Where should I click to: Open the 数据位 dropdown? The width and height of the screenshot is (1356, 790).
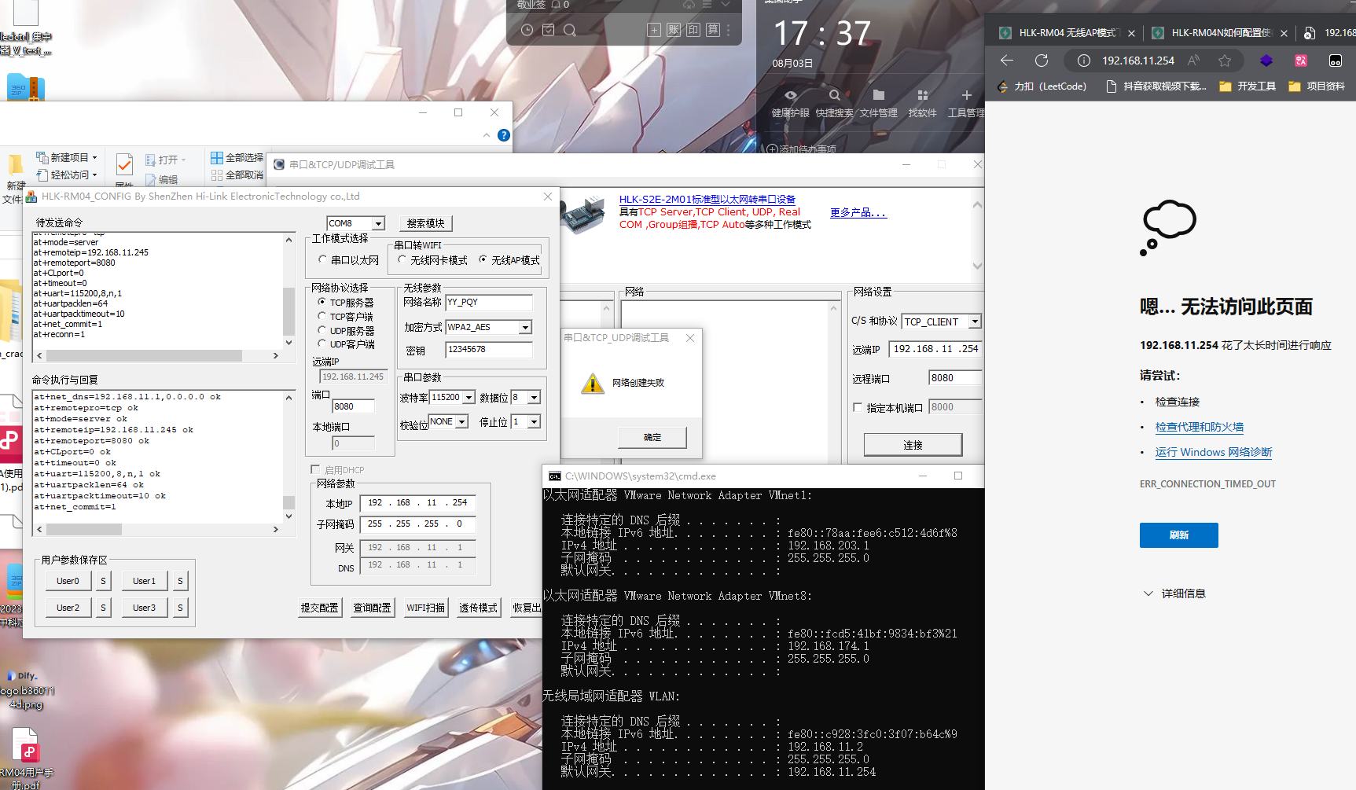[x=534, y=398]
